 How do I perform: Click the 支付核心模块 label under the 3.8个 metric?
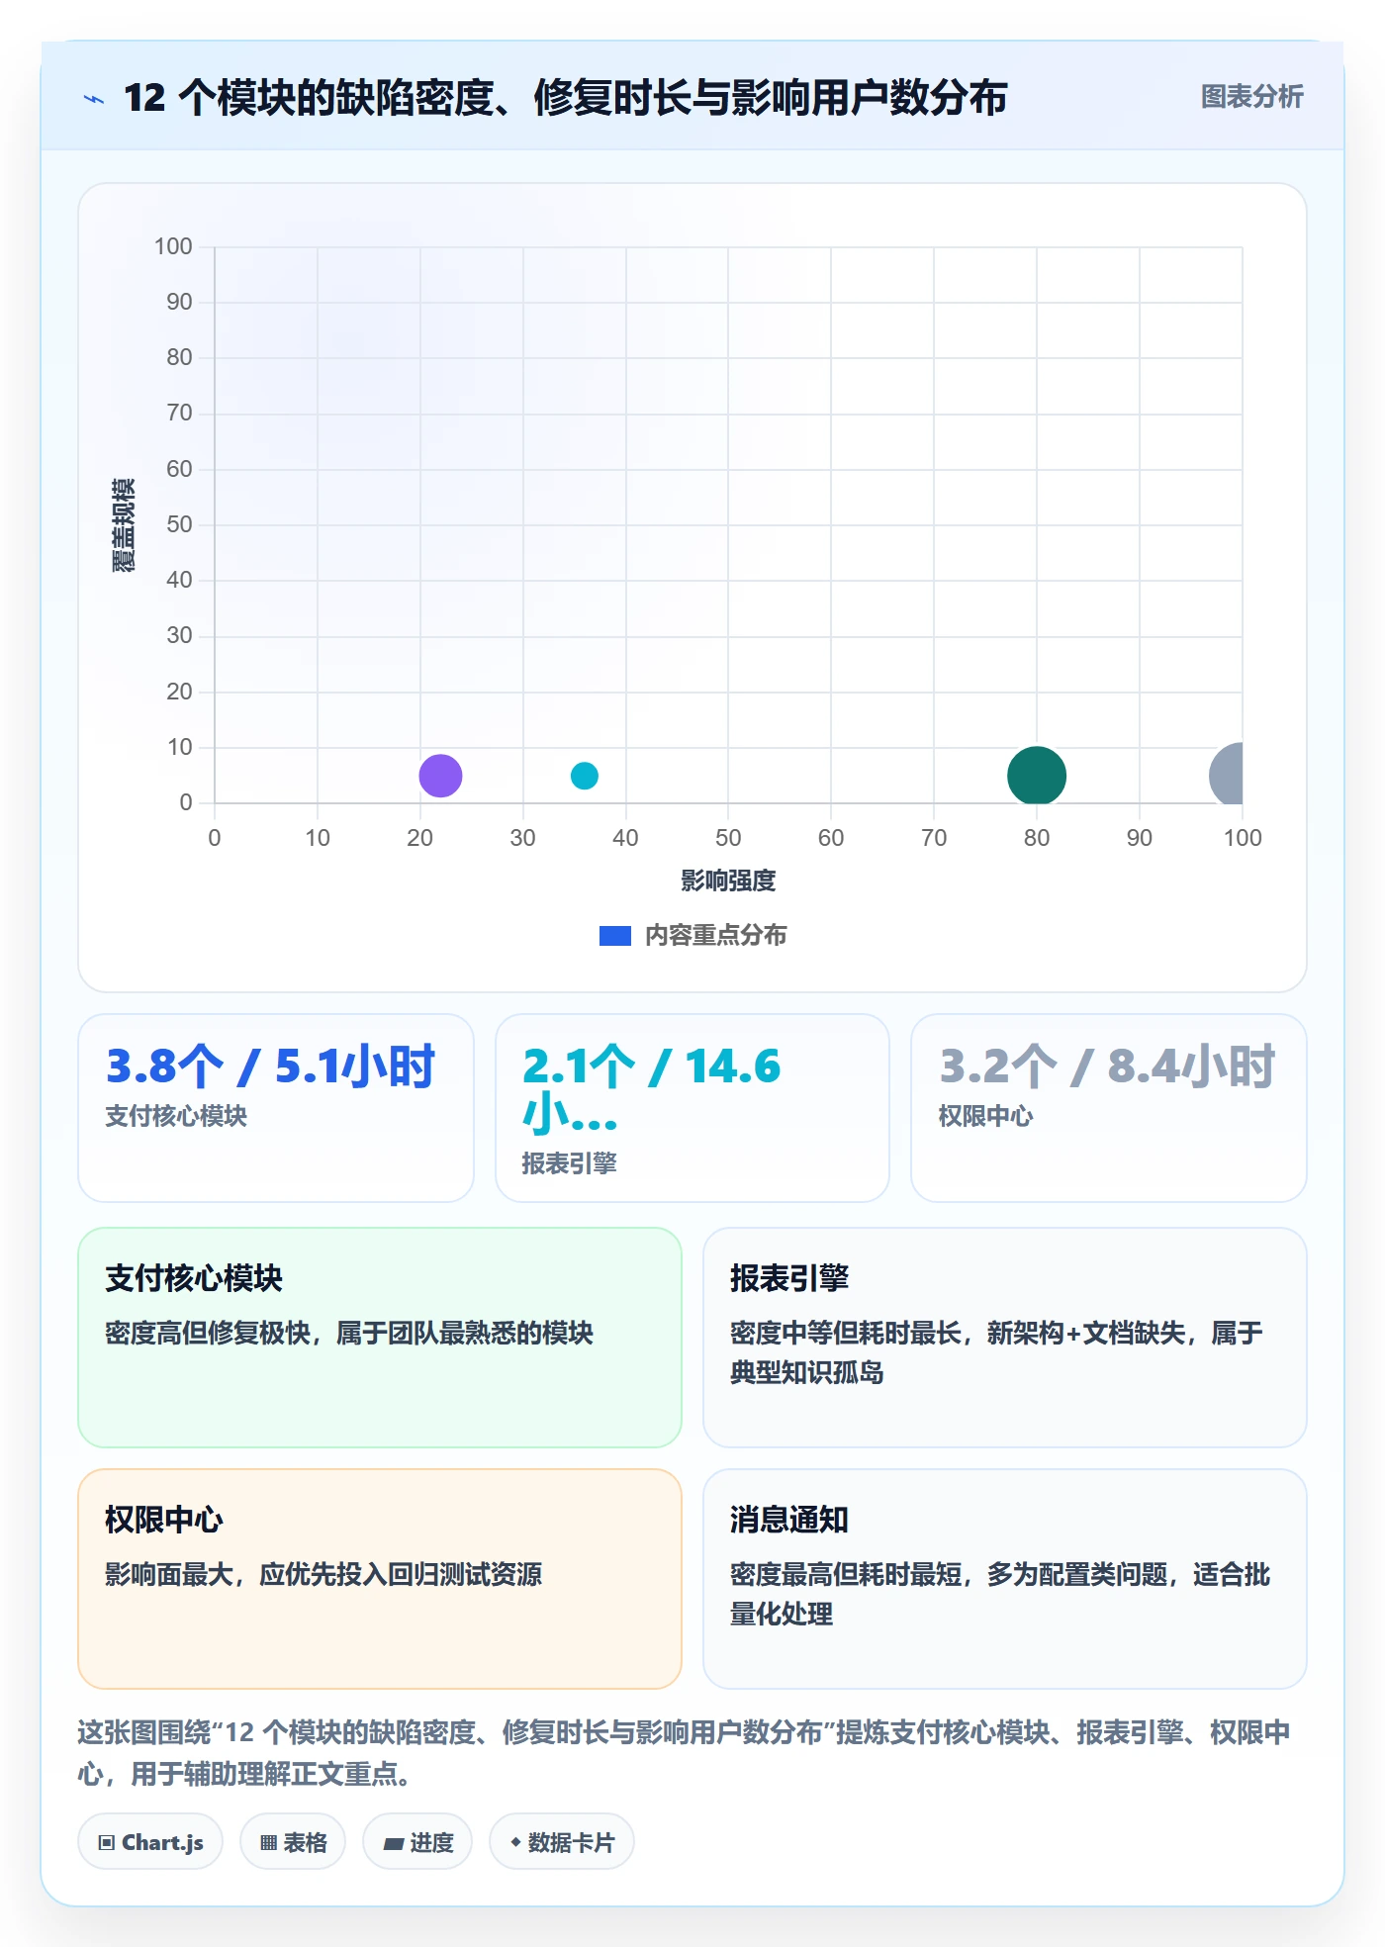pyautogui.click(x=176, y=1116)
